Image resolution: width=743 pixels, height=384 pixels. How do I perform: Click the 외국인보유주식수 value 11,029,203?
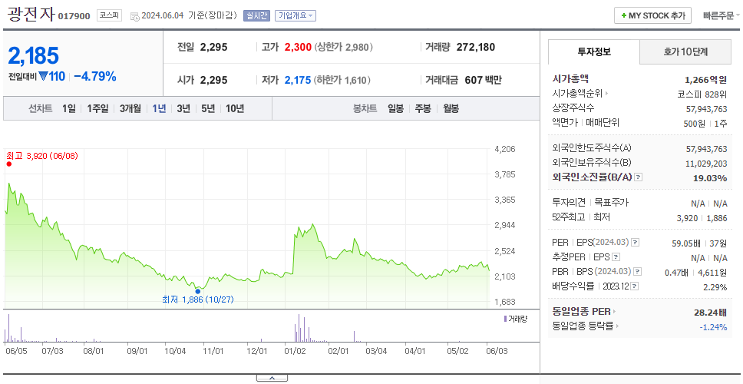706,163
